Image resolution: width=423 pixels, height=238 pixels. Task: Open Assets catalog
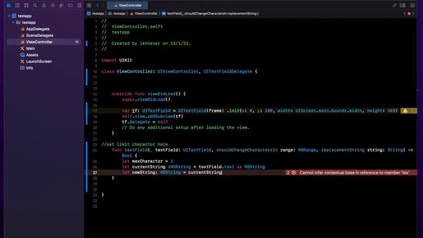32,55
